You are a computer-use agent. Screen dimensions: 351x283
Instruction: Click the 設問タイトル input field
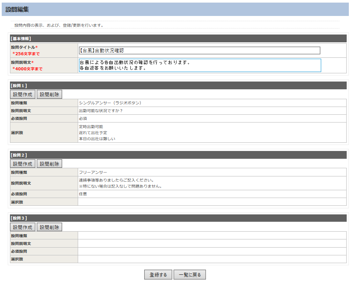[x=199, y=50]
